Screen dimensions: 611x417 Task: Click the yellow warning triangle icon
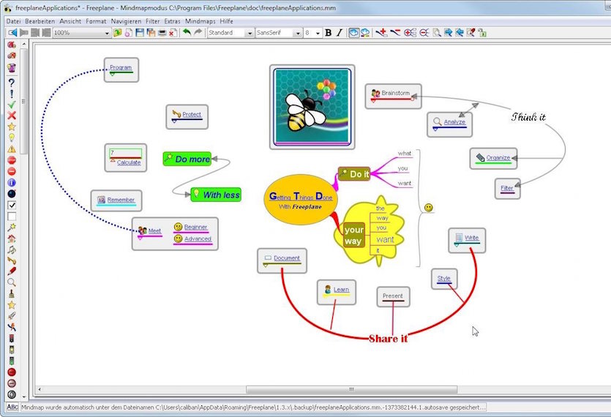click(x=12, y=149)
